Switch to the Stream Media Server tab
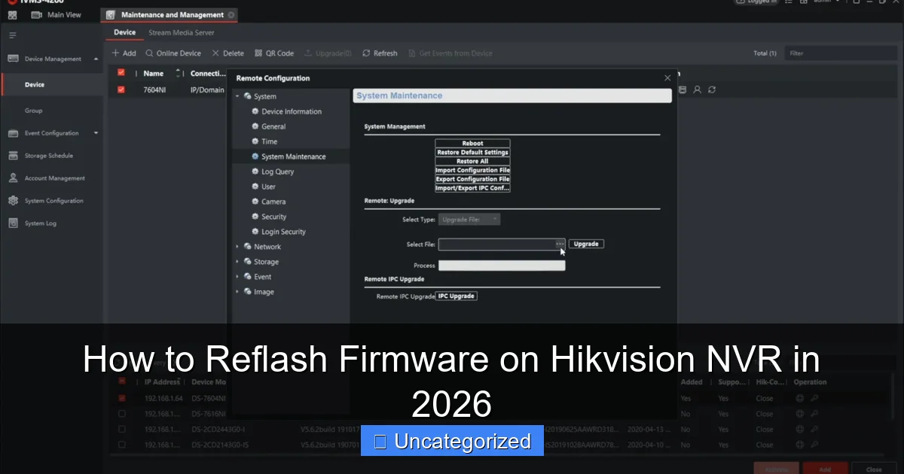The image size is (904, 474). [x=181, y=32]
